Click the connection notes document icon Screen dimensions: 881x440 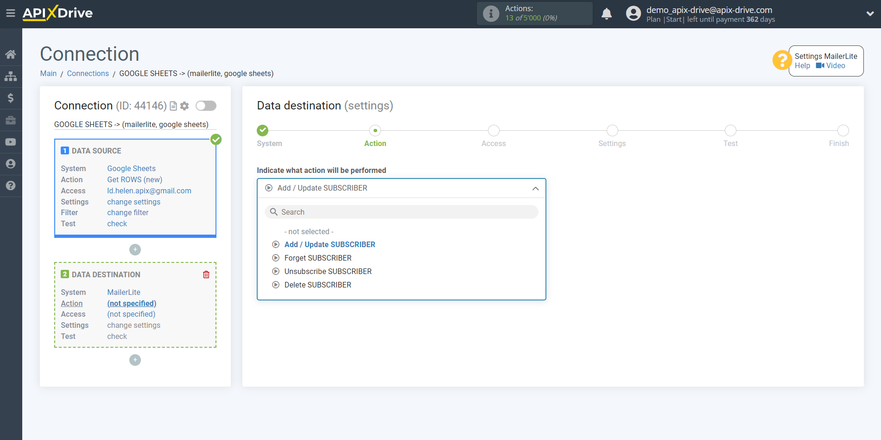click(x=173, y=106)
